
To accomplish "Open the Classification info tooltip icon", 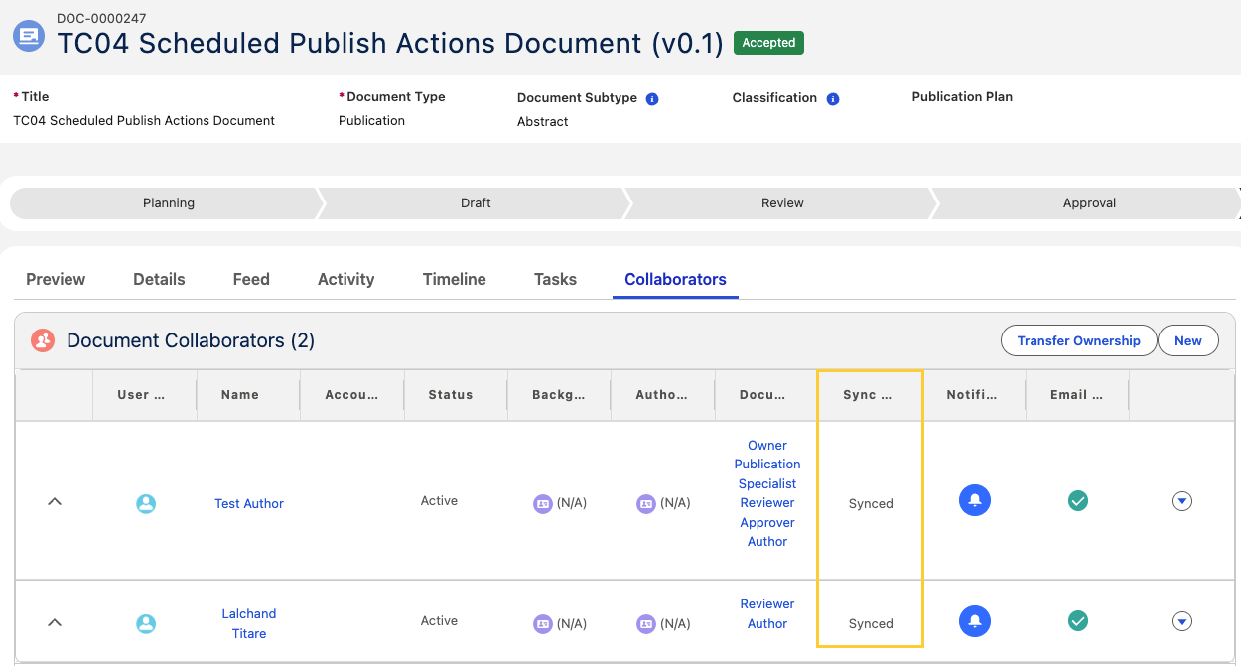I will (833, 99).
